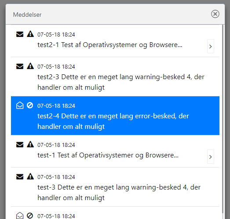Click the envelope icon of test-3 message
This screenshot has width=230, height=219.
point(20,177)
